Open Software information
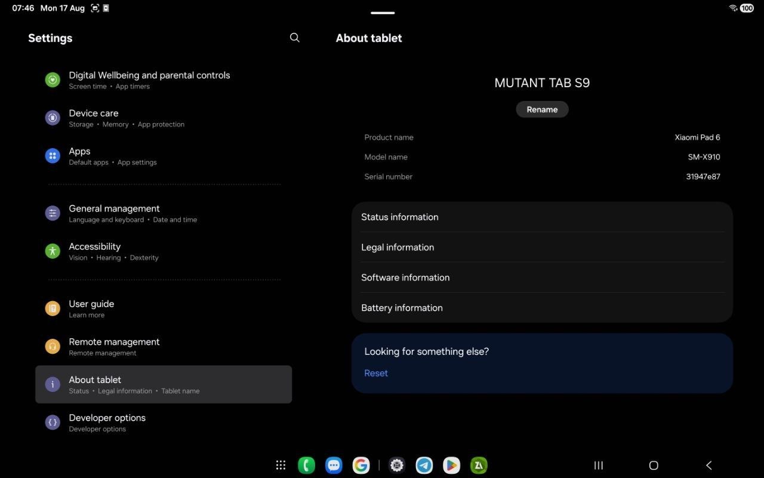The image size is (764, 478). click(542, 277)
